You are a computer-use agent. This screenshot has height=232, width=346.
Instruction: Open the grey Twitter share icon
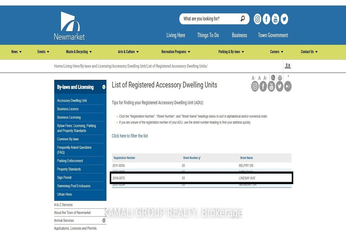point(280,86)
